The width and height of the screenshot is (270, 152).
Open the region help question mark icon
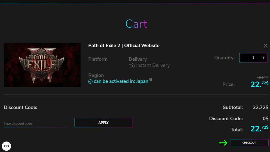point(151,80)
